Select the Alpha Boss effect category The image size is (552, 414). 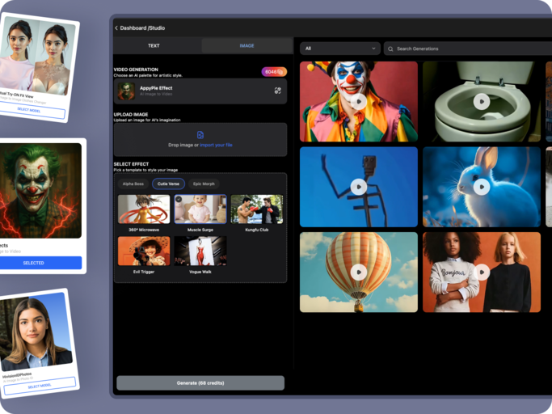(x=133, y=184)
